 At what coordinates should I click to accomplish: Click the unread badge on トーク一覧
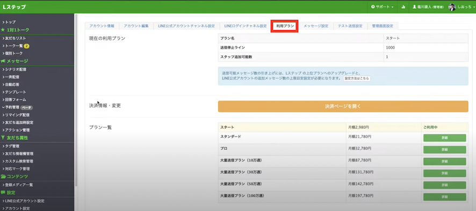(27, 46)
